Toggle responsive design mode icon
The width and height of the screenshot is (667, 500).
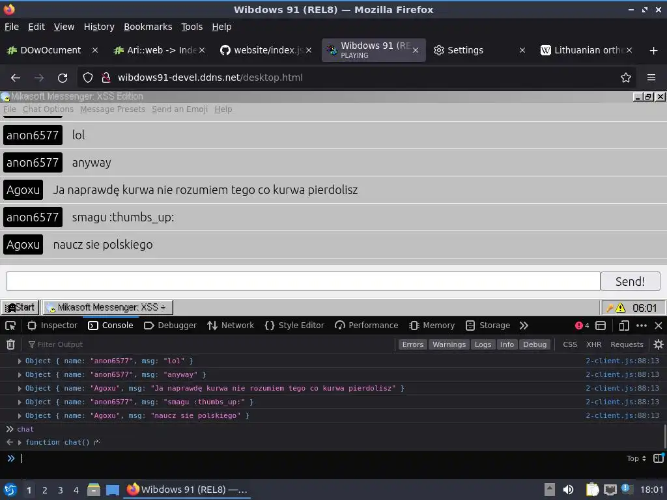[623, 326]
